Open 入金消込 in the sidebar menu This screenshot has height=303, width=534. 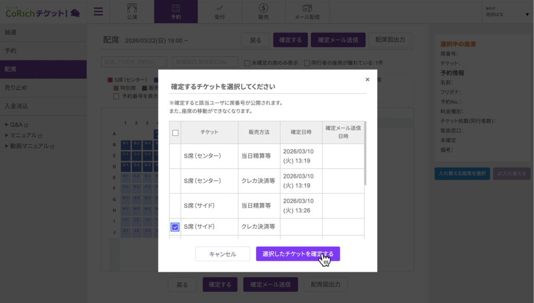coord(16,106)
